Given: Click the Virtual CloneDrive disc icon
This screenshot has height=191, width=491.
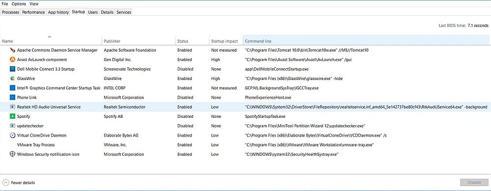Looking at the screenshot, I should tap(13, 135).
